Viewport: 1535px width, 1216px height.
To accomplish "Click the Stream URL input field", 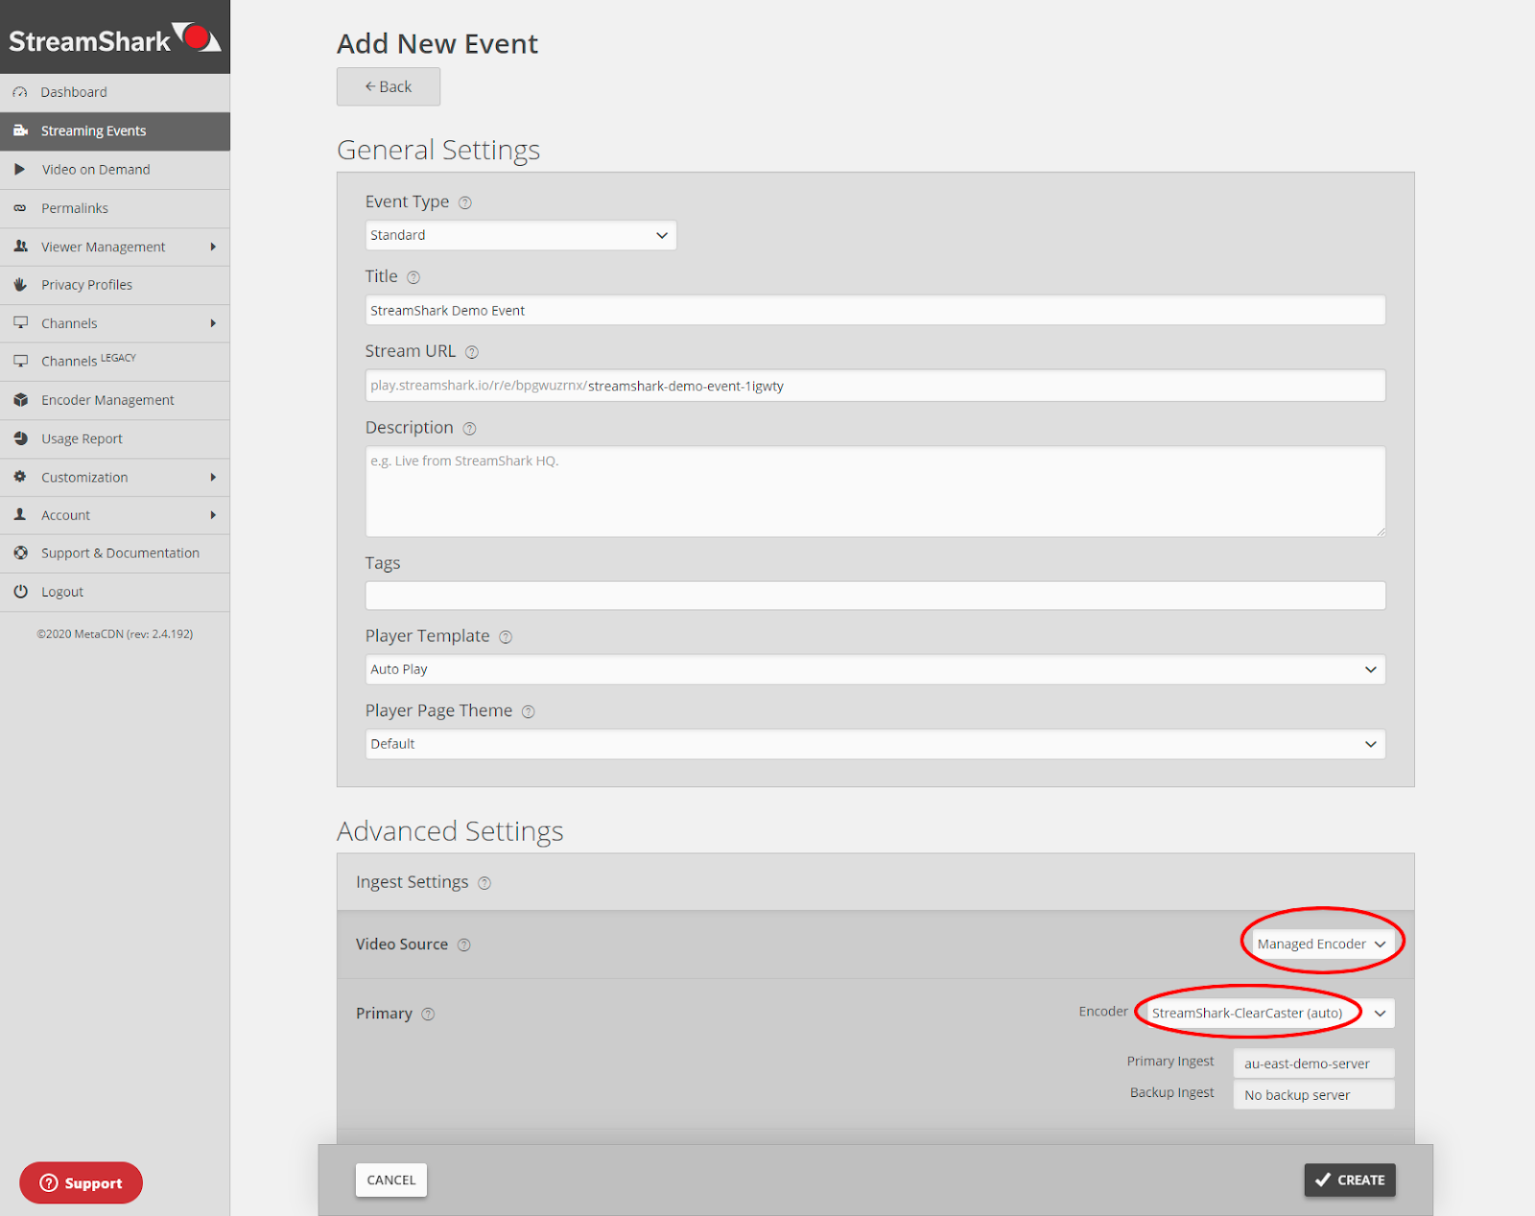I will [x=875, y=386].
